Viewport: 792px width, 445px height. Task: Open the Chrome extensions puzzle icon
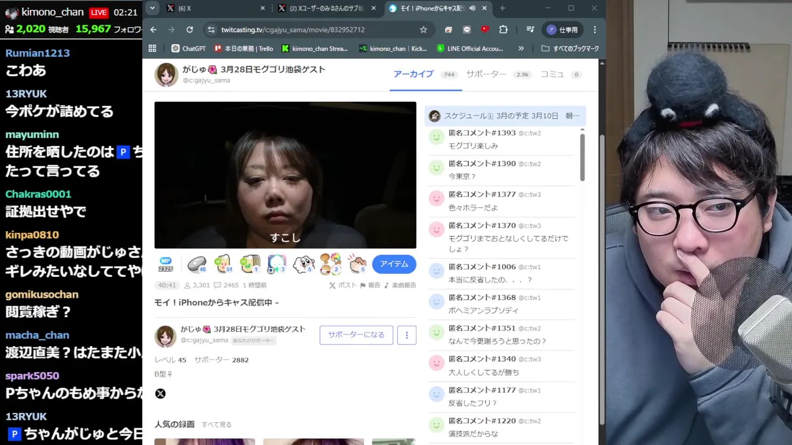tap(503, 30)
